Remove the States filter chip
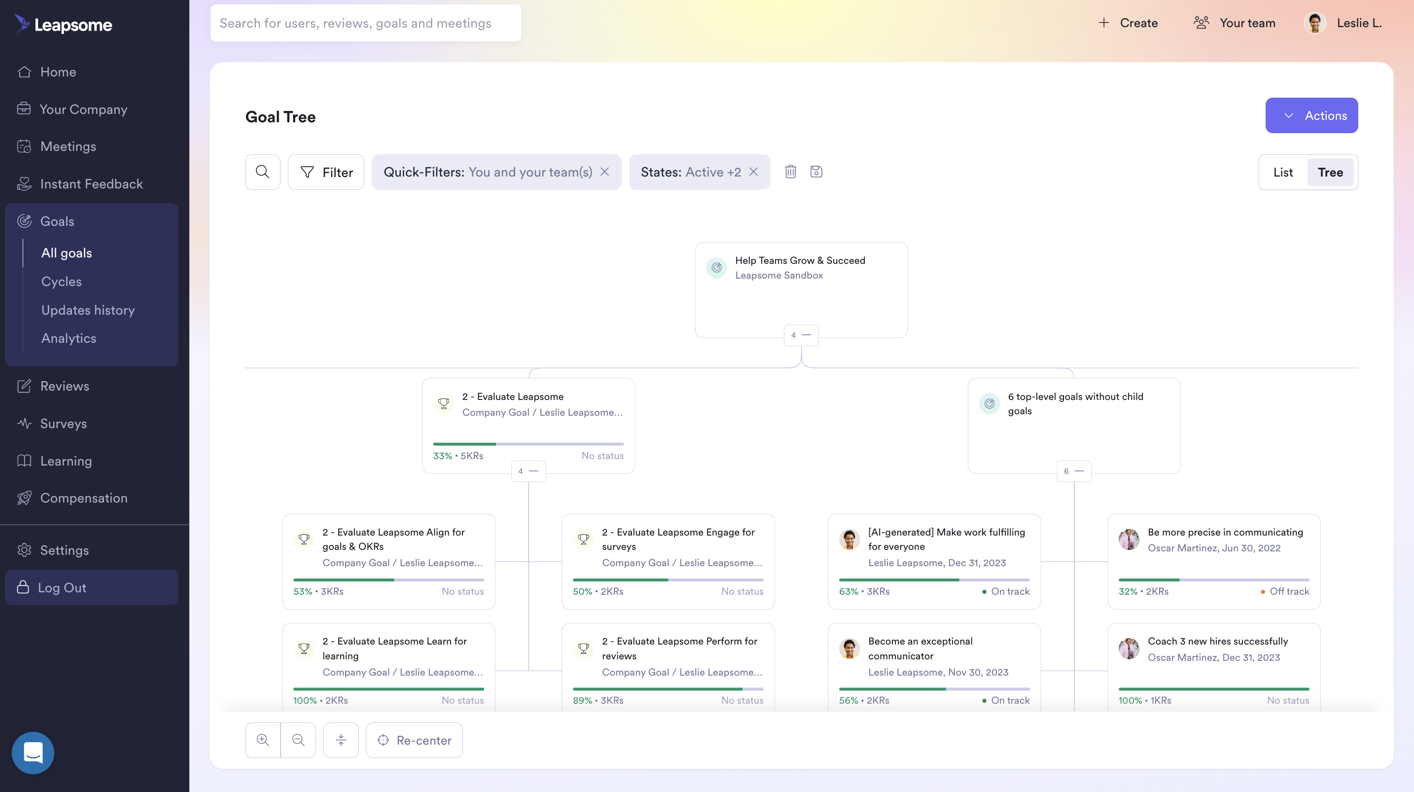1414x792 pixels. pyautogui.click(x=754, y=172)
